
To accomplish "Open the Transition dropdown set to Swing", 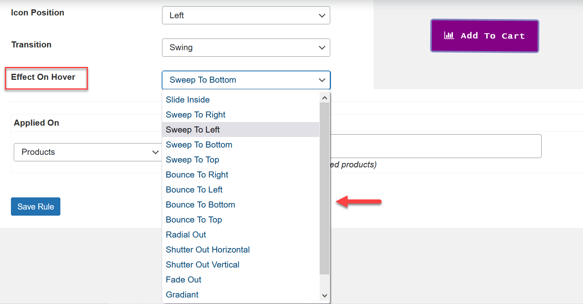I will 246,47.
